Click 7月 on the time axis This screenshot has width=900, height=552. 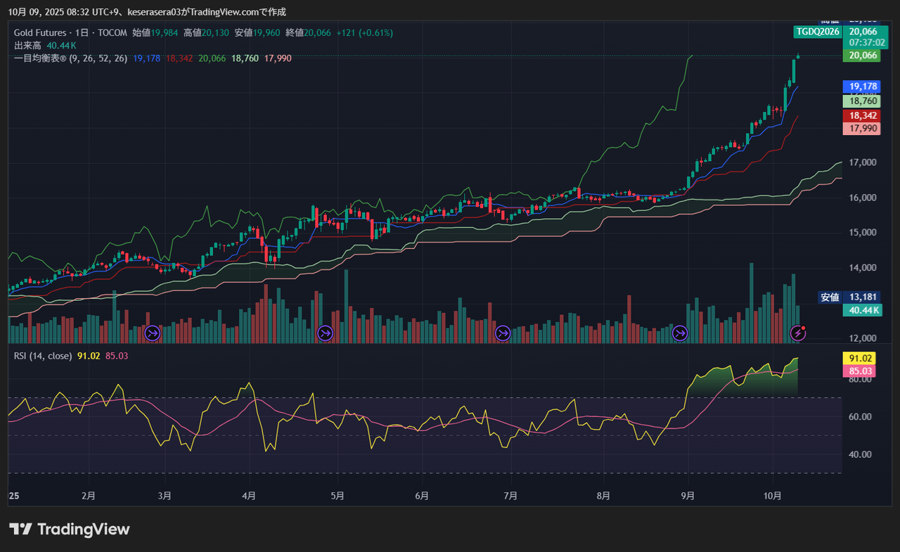click(510, 496)
